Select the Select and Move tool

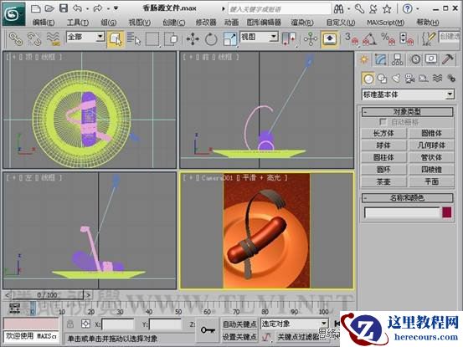[x=193, y=39]
